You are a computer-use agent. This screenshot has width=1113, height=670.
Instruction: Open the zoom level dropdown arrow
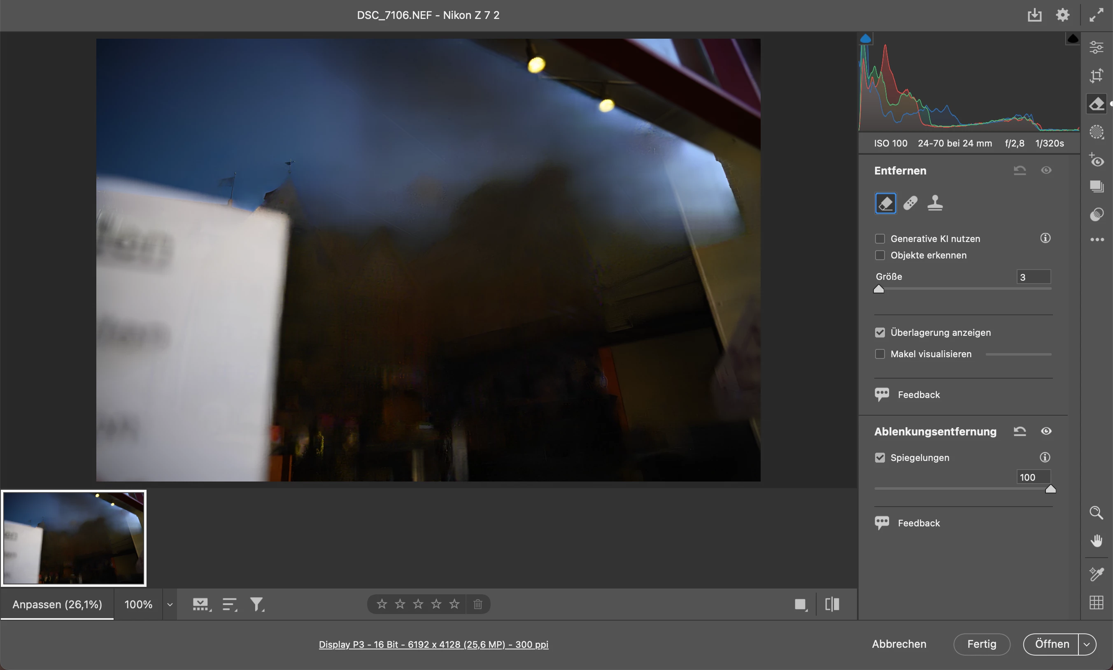pyautogui.click(x=170, y=605)
